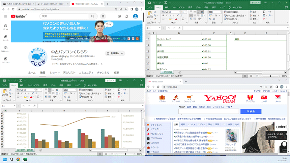
Task: Click Yahoo card icon
Action: click(264, 97)
